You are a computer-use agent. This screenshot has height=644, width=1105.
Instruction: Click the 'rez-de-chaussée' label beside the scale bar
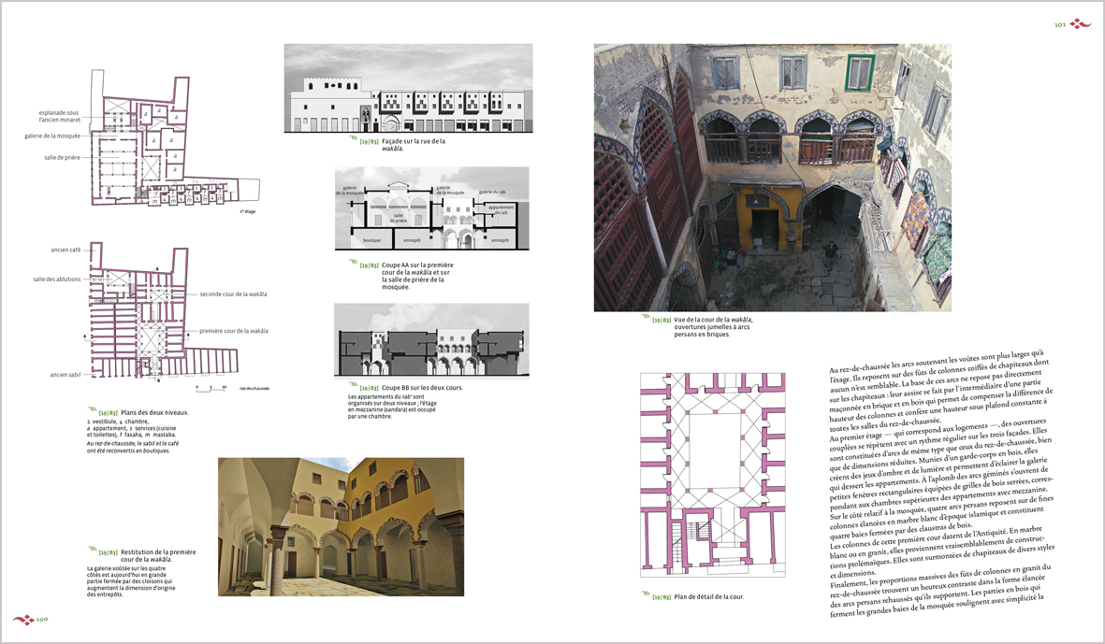[254, 388]
